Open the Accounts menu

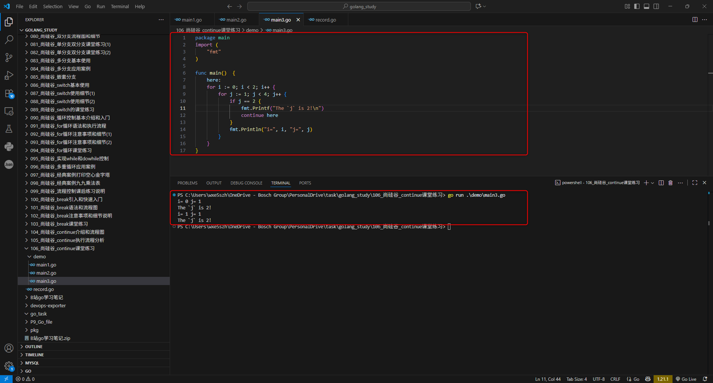[9, 348]
